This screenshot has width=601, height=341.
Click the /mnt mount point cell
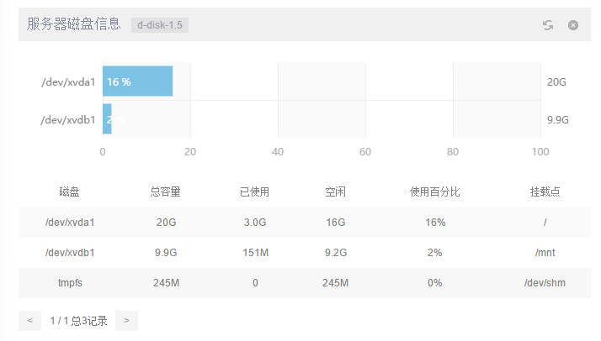(x=545, y=253)
